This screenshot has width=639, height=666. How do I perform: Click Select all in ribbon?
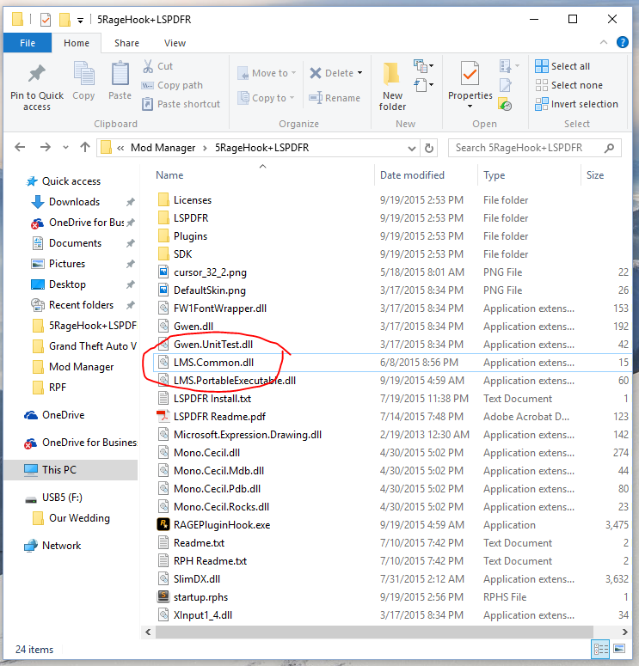(x=562, y=66)
